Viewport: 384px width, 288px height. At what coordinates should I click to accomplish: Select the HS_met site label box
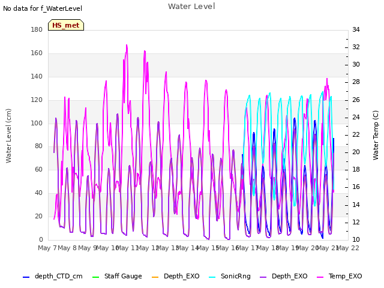[x=66, y=25]
